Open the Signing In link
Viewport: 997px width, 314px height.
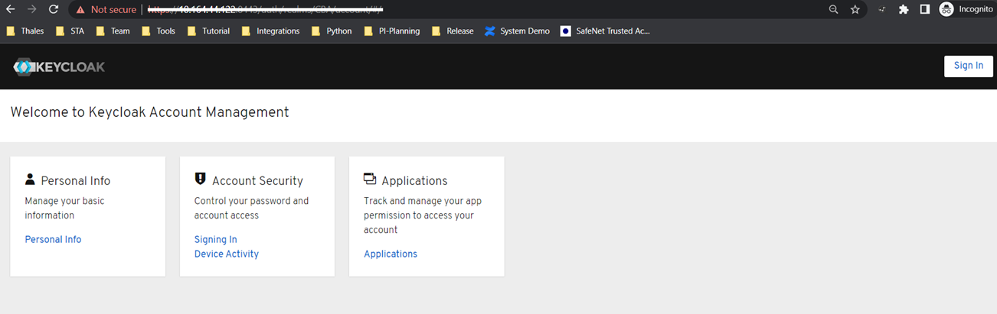(x=215, y=239)
